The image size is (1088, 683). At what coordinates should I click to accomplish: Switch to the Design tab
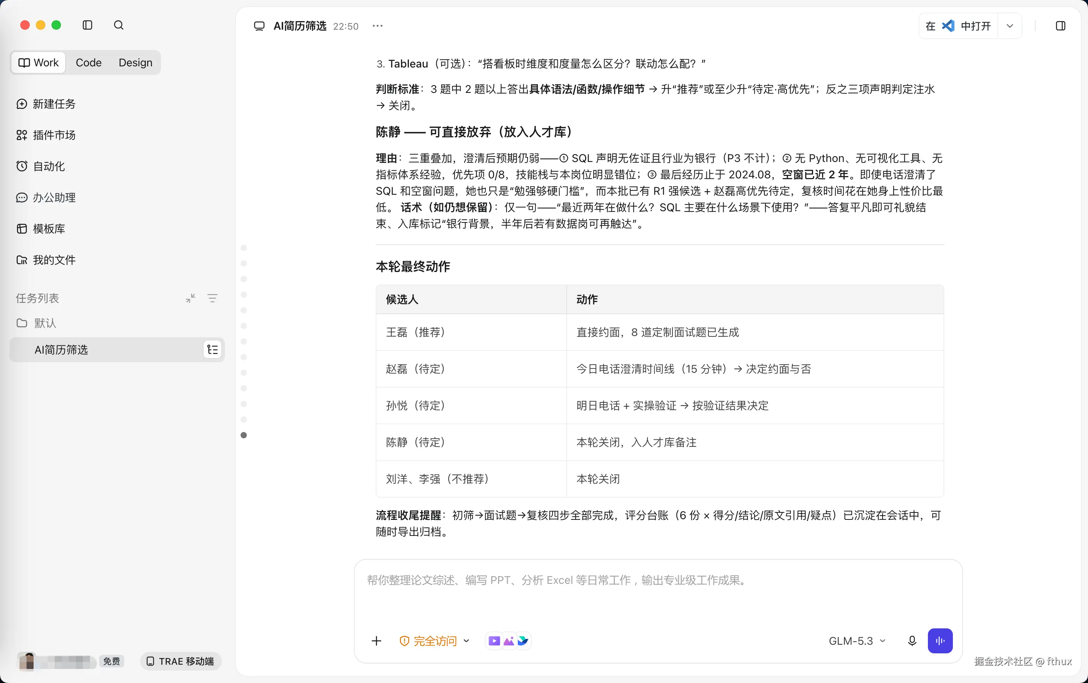point(136,62)
